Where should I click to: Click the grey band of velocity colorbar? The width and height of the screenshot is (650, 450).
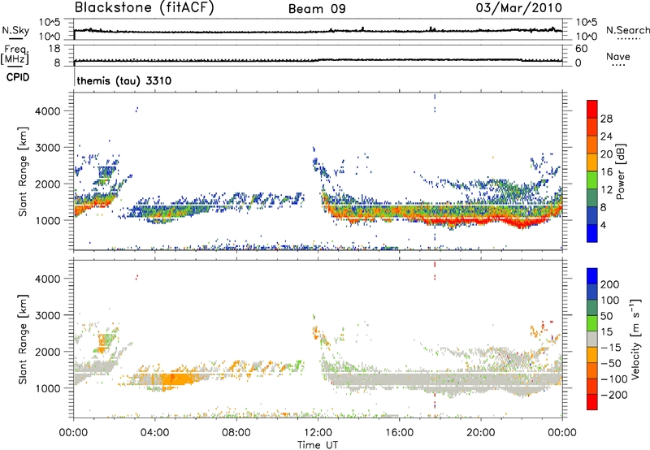tap(592, 340)
